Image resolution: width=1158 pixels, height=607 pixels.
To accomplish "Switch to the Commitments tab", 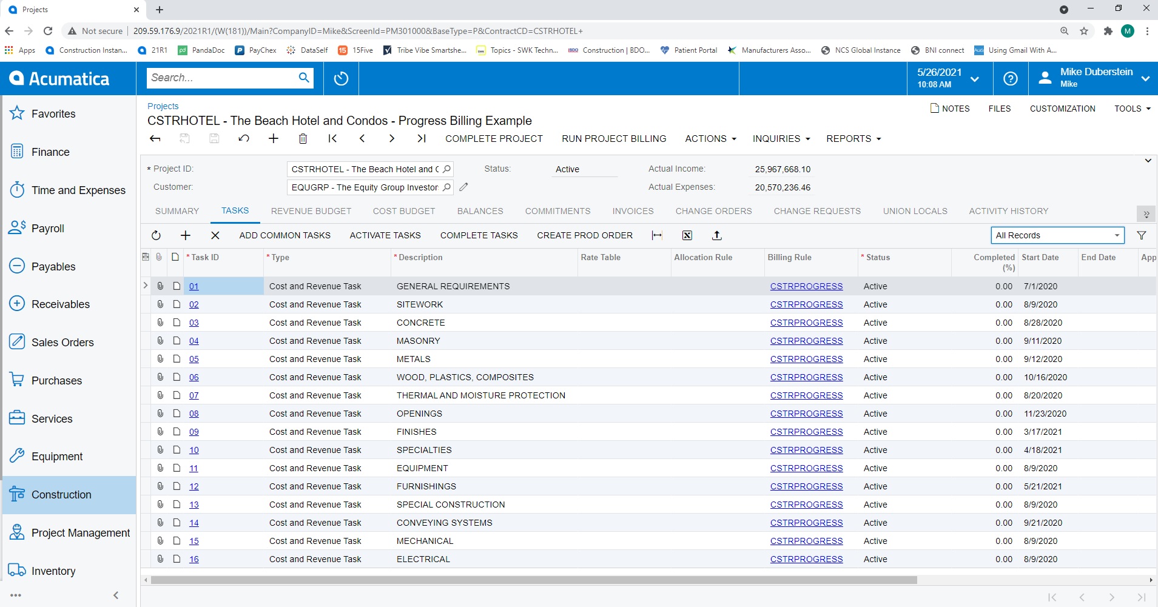I will (x=557, y=211).
